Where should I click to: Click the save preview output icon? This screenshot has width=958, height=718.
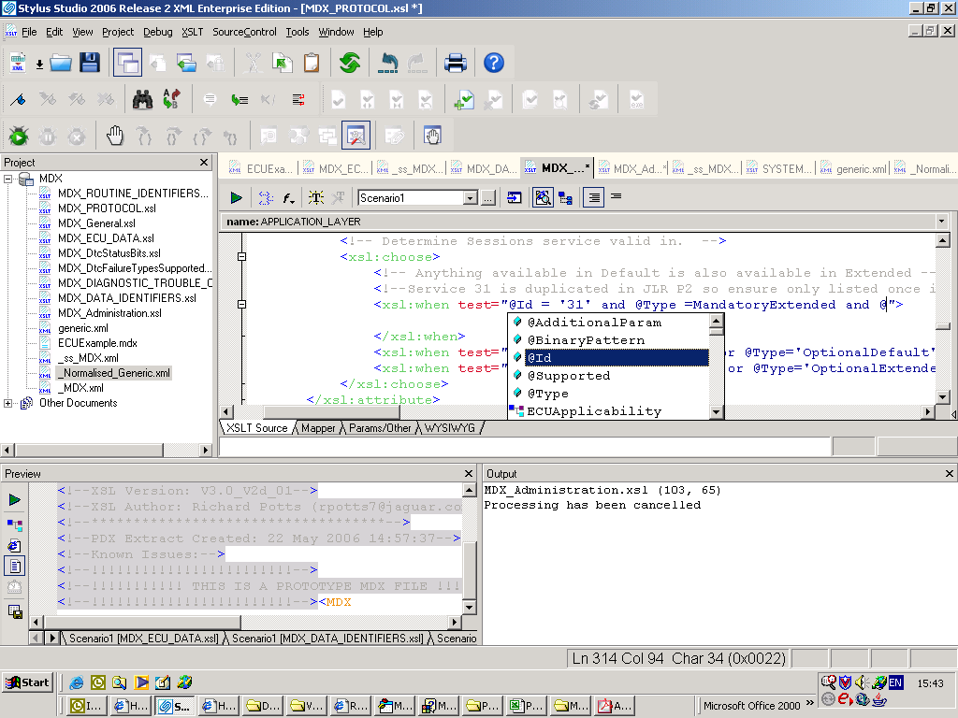pyautogui.click(x=15, y=611)
